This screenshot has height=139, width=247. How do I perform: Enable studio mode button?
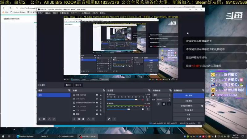click(x=189, y=110)
